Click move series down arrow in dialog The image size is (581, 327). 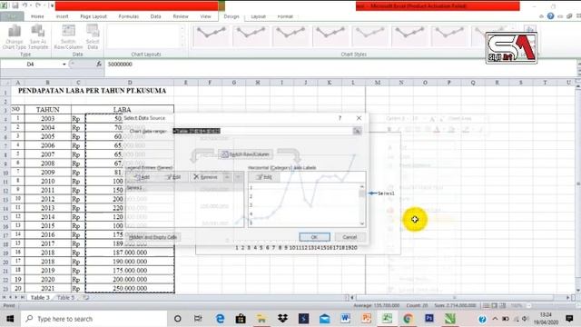point(239,177)
